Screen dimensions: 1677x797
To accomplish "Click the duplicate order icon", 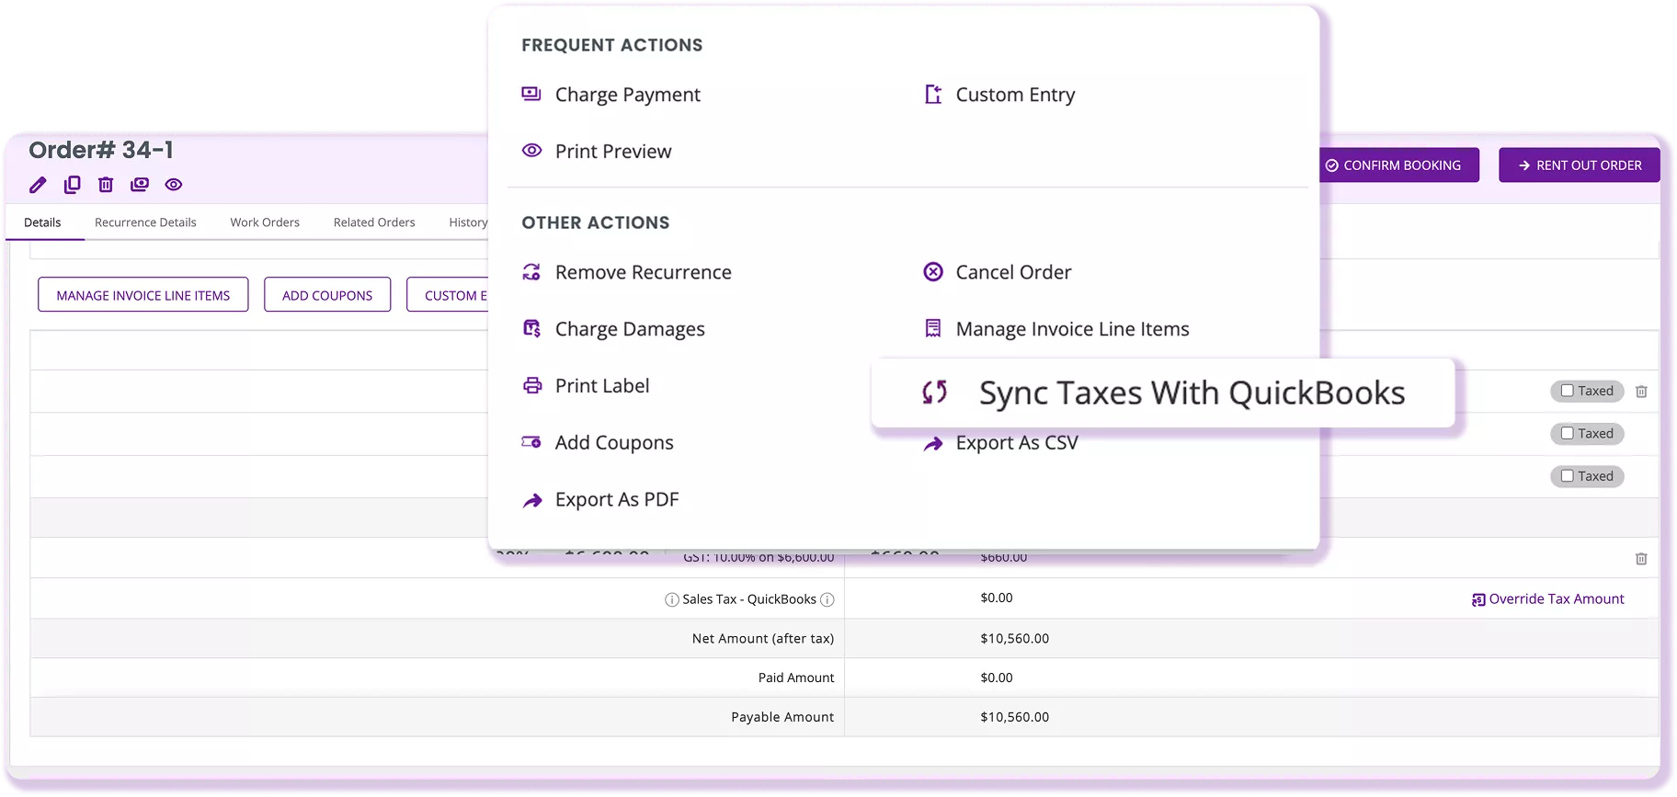I will point(72,185).
